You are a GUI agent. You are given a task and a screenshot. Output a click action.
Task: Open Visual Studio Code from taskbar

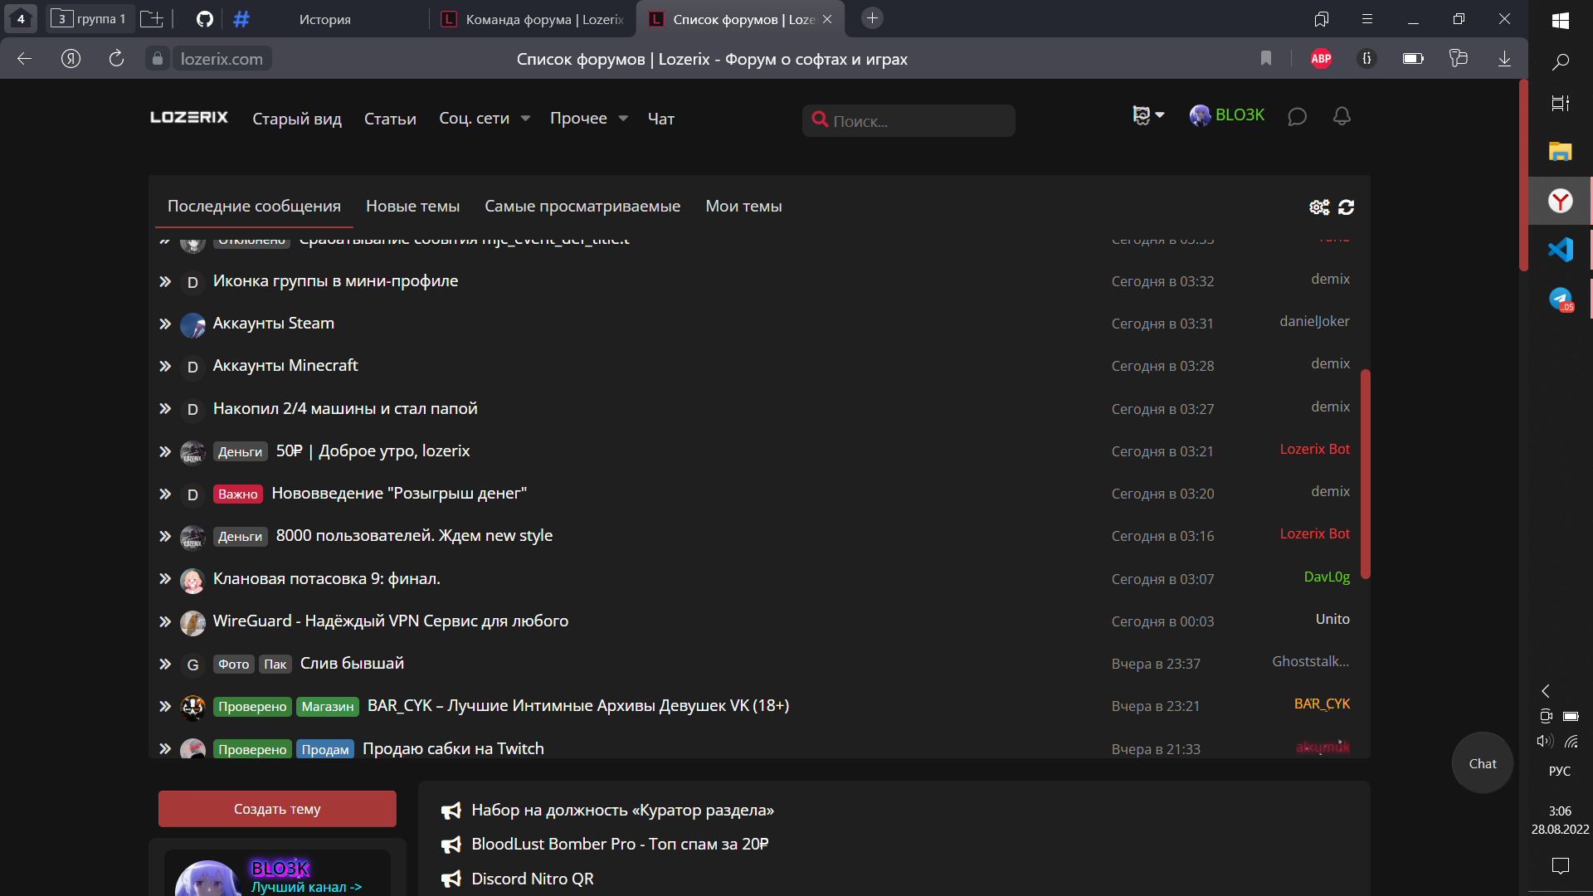click(x=1561, y=249)
